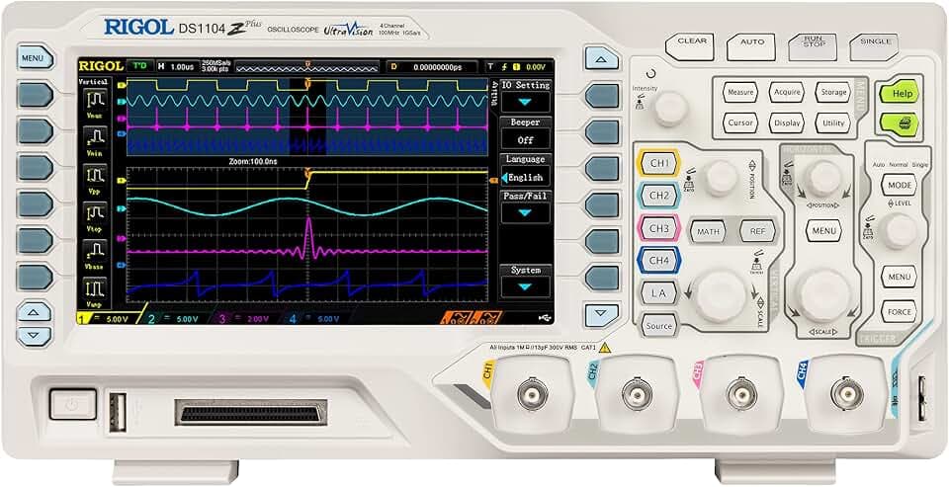The width and height of the screenshot is (949, 487).
Task: Open the Storage menu
Action: [x=833, y=93]
